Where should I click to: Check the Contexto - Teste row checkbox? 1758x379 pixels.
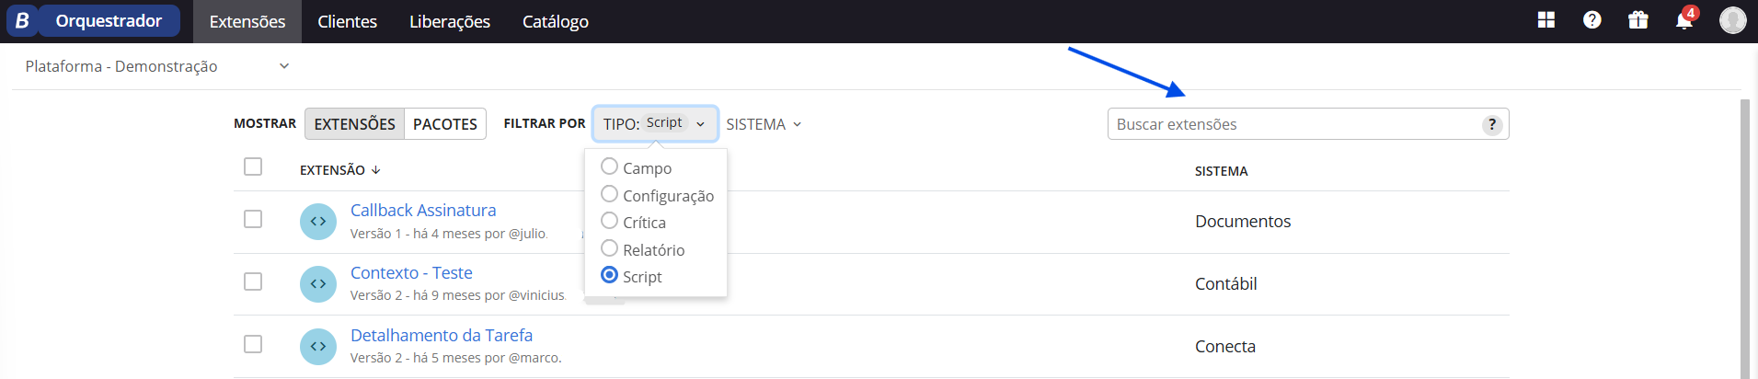(253, 281)
